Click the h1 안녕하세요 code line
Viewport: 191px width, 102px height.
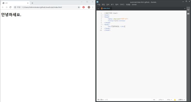tap(116, 26)
